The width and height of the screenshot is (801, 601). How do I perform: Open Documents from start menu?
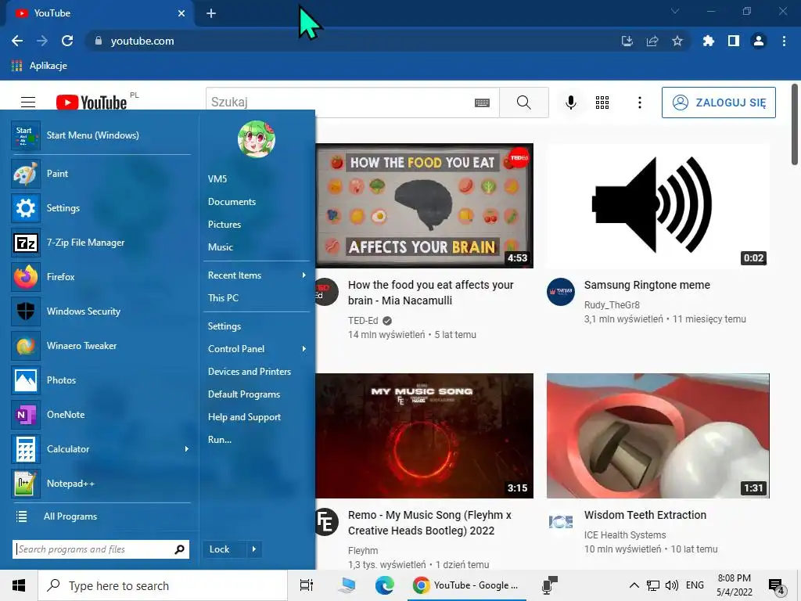(x=232, y=202)
